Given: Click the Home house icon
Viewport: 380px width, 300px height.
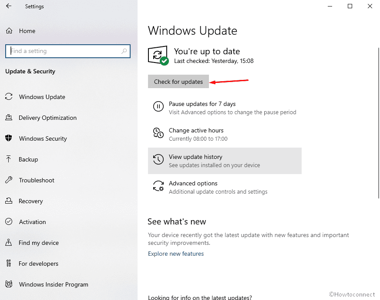Looking at the screenshot, I should [9, 31].
